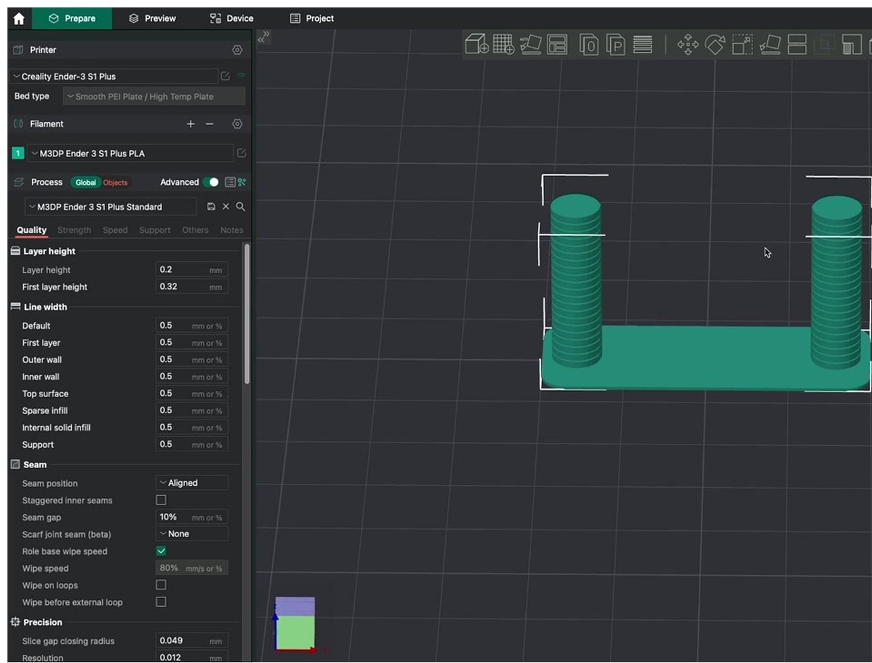Split to parts with the P icon
Screen dimensions: 872x663
click(616, 45)
